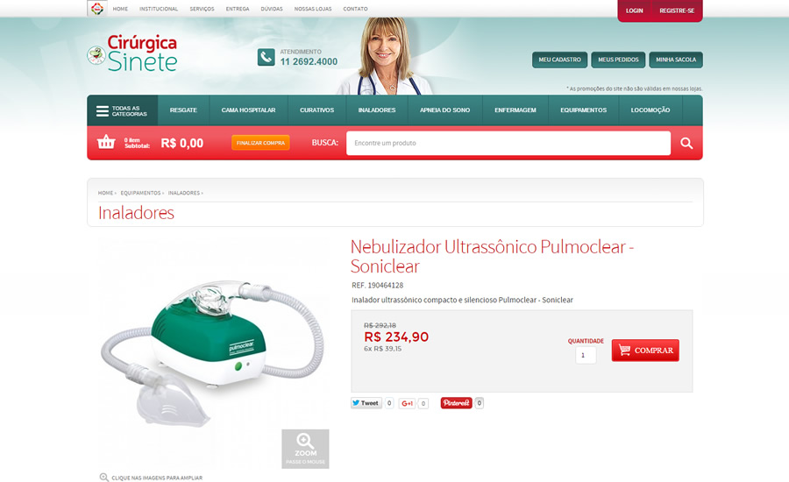Focus the Encontre um produto search field

[x=508, y=144]
